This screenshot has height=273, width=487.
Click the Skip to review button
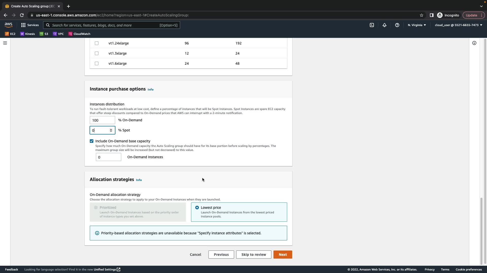point(253,255)
